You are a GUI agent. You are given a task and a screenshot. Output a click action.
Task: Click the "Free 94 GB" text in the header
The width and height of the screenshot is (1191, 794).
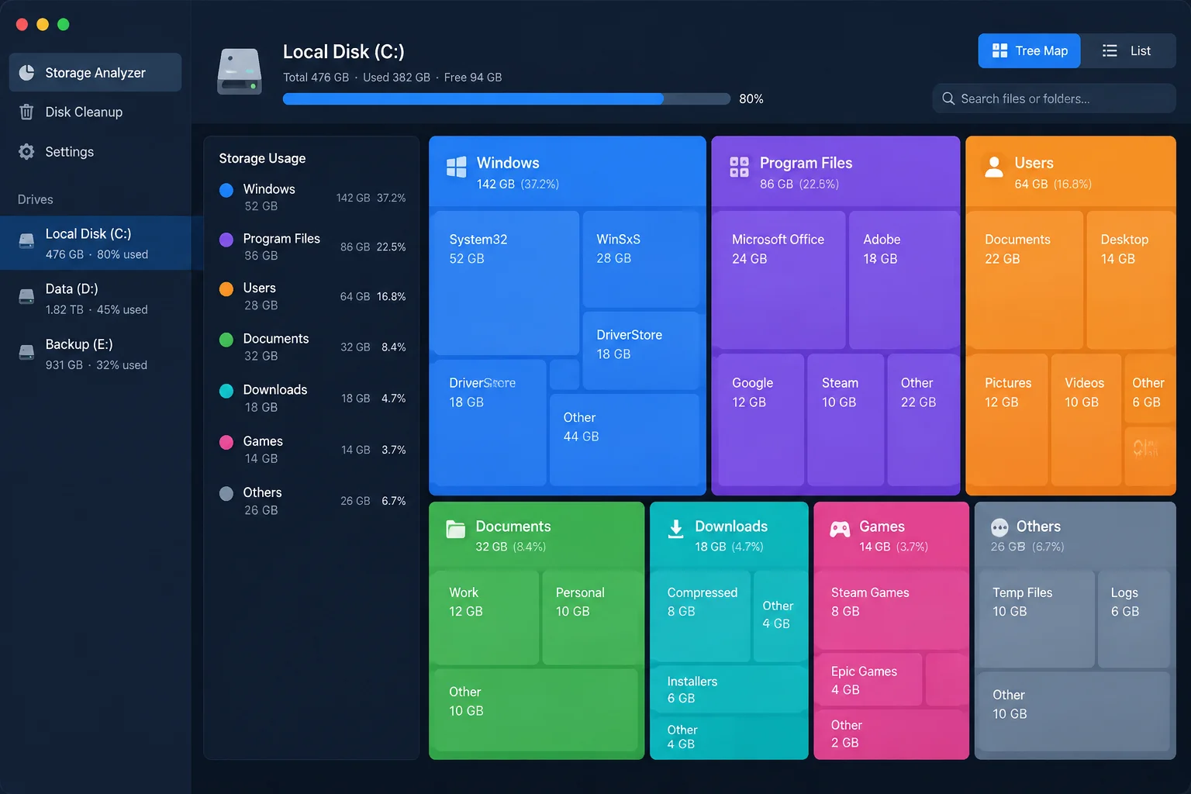click(473, 78)
